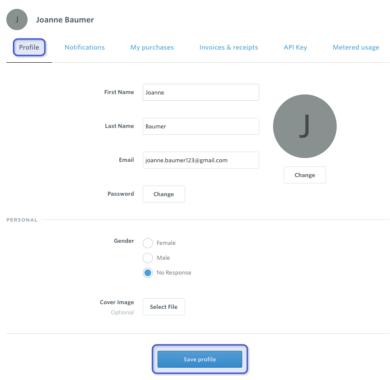Switch to the Notifications tab
Image resolution: width=390 pixels, height=380 pixels.
pyautogui.click(x=85, y=47)
